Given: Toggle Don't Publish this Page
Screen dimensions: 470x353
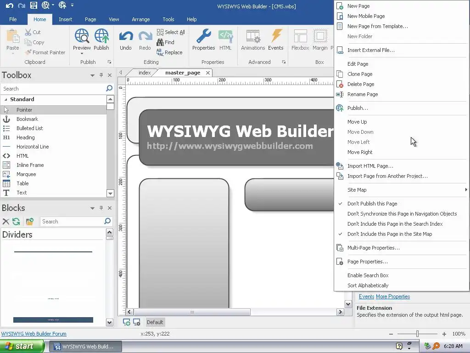Looking at the screenshot, I should 372,204.
